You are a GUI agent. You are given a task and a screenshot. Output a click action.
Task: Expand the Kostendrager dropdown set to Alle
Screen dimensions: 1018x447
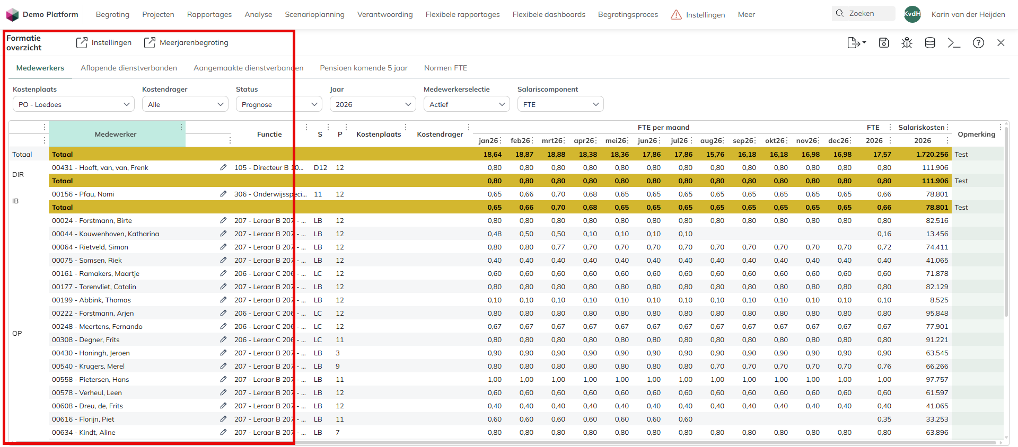pyautogui.click(x=185, y=104)
